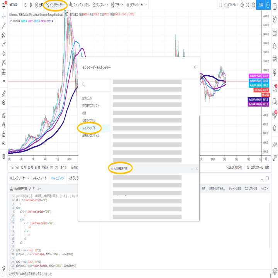Undo the last chart action

coord(142,5)
